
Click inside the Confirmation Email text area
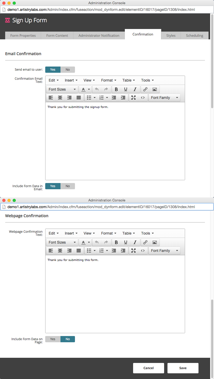pos(115,141)
